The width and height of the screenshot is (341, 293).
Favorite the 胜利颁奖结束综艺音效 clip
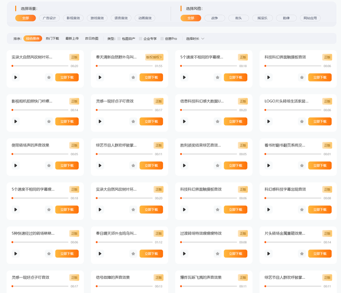[x=217, y=165]
